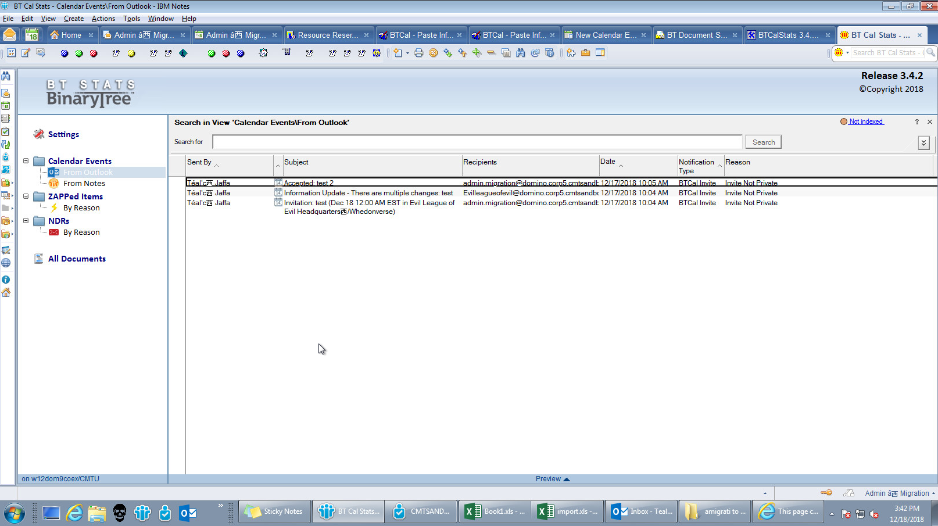Click the Search for input field
The width and height of the screenshot is (938, 526).
coord(478,142)
